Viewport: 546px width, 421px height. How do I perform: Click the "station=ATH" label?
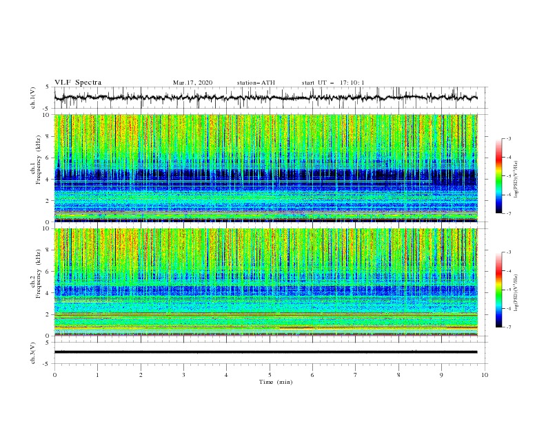[x=256, y=83]
